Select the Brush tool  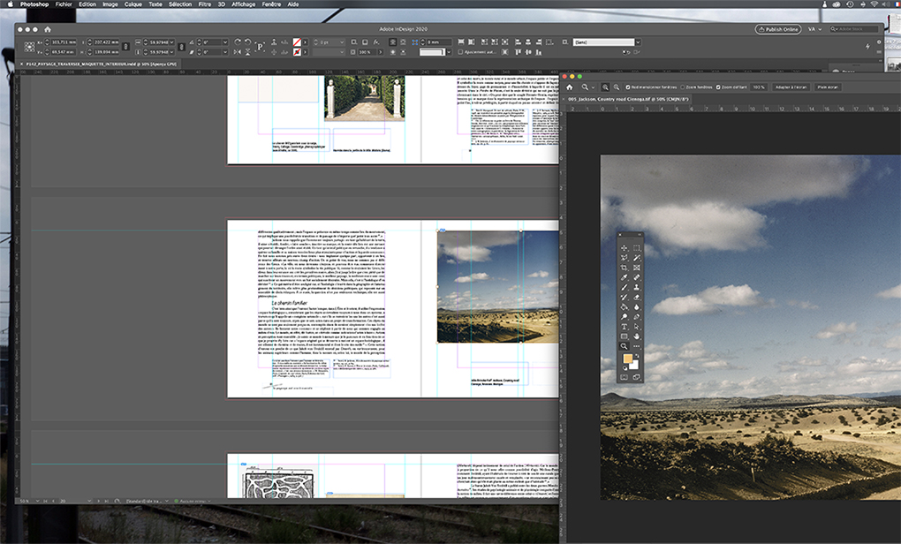(624, 287)
